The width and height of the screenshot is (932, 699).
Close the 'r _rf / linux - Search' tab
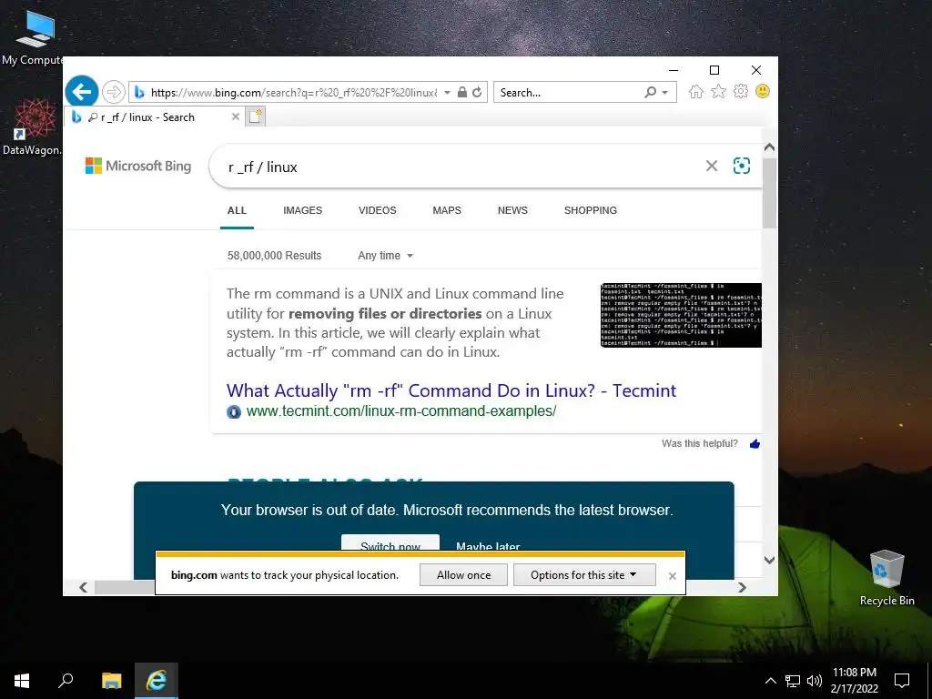click(x=236, y=116)
